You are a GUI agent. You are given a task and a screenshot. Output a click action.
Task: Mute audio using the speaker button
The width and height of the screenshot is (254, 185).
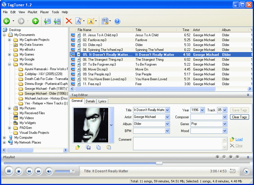(49, 171)
